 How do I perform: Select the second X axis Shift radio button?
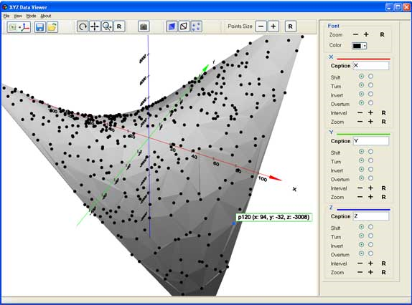[370, 76]
